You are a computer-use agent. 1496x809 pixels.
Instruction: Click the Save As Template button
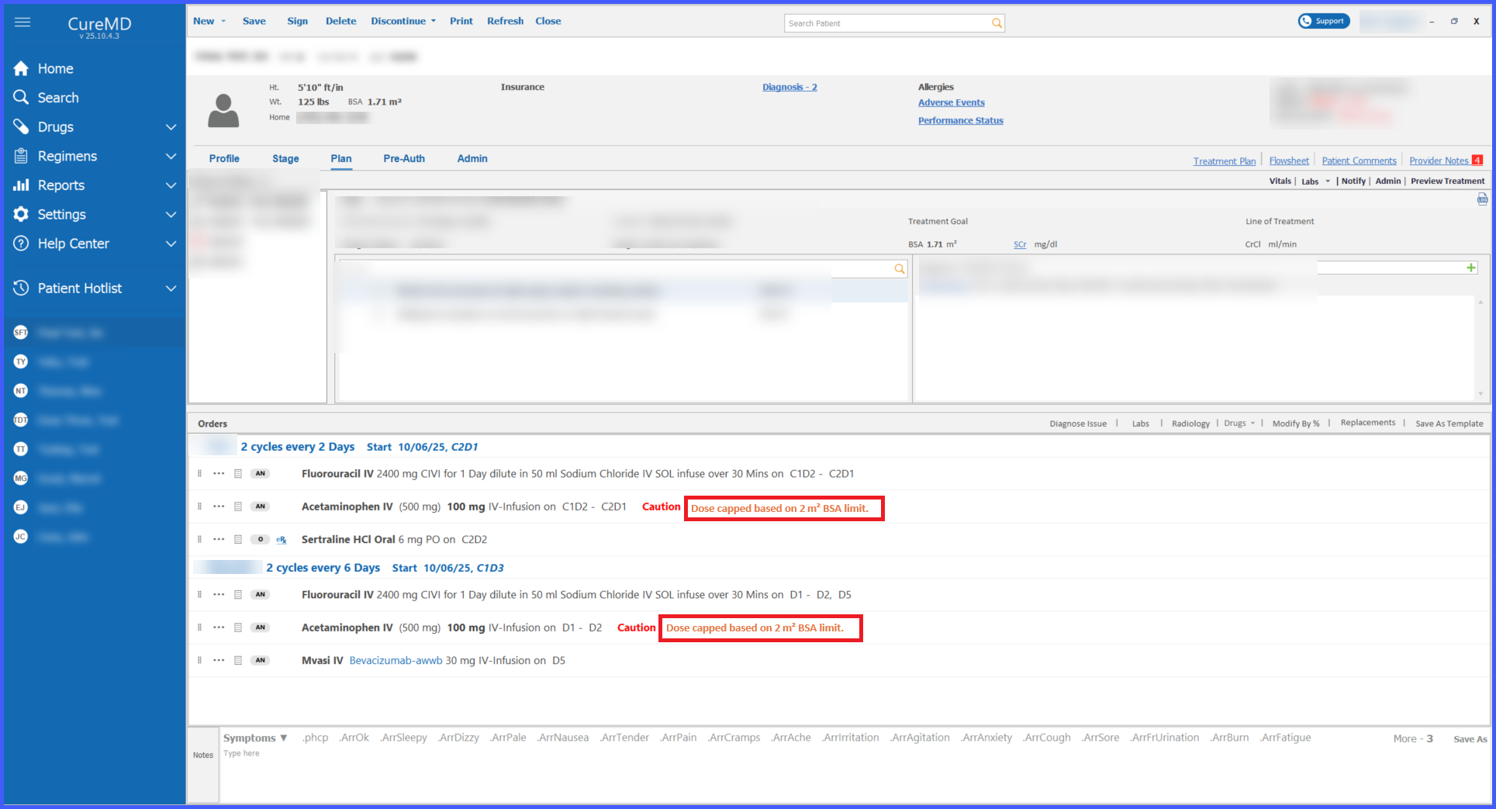coord(1449,424)
